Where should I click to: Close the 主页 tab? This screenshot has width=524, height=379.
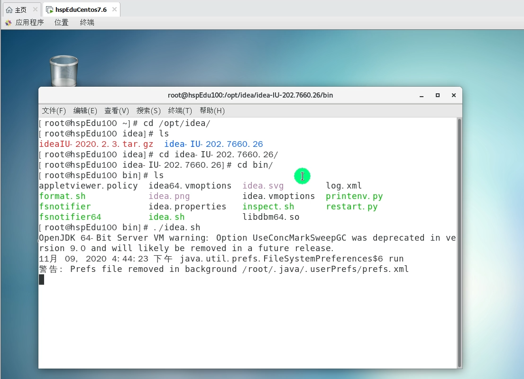click(35, 9)
